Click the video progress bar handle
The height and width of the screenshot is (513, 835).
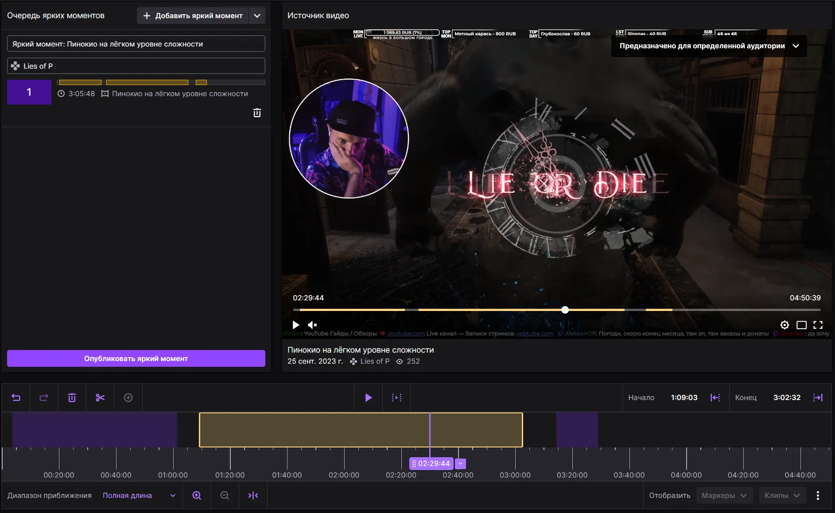(565, 310)
